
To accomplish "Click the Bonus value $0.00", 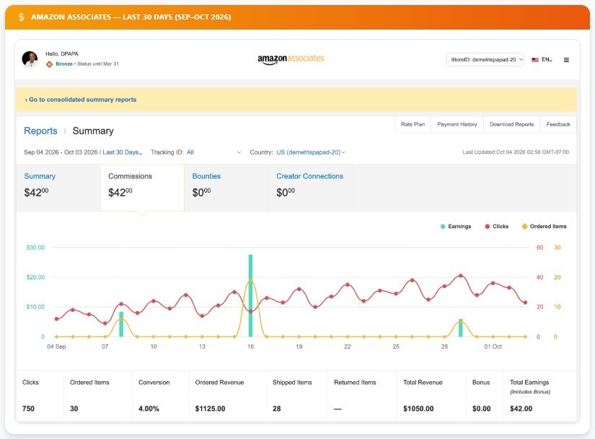I will click(x=482, y=409).
